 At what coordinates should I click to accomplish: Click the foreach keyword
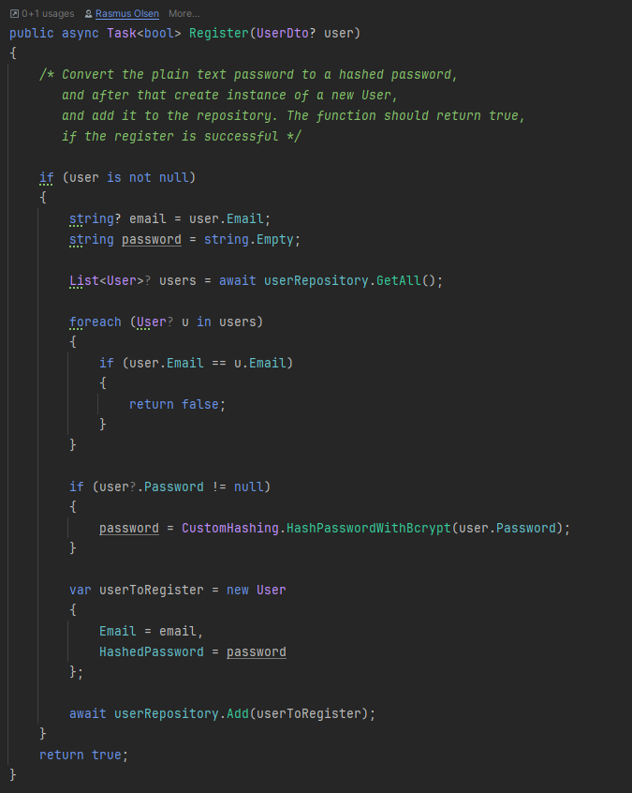click(96, 322)
